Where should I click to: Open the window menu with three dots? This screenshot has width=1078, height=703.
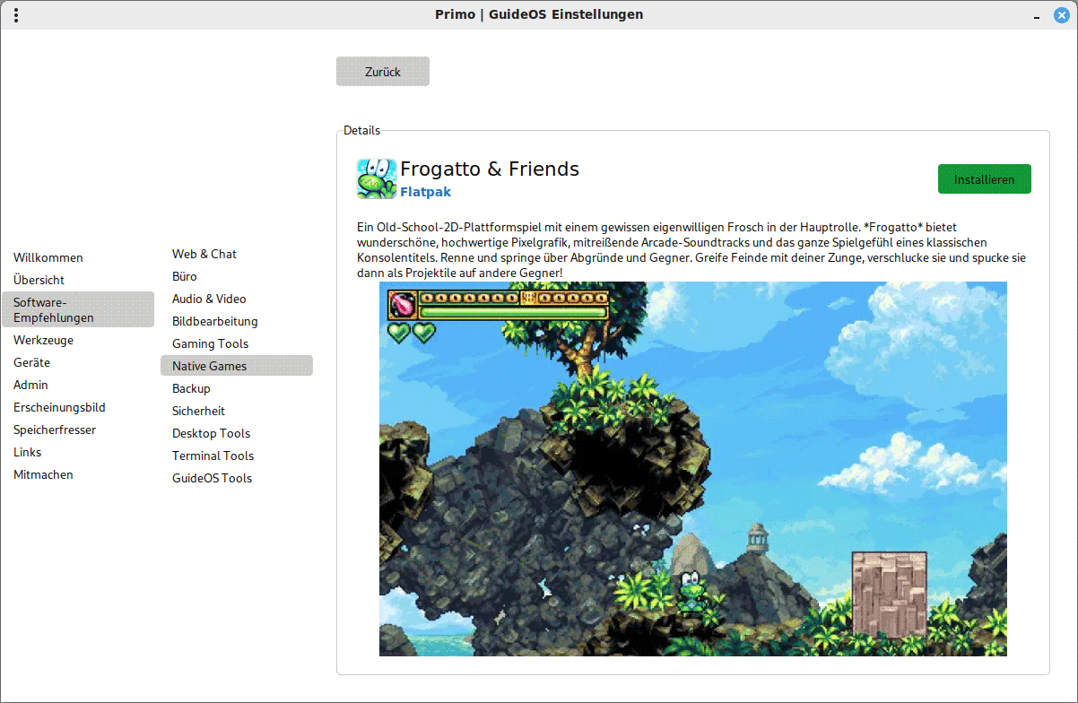pos(17,15)
